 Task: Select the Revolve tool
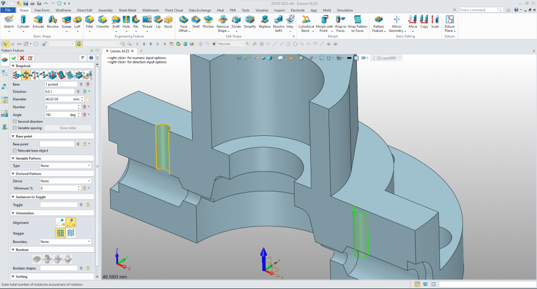click(x=53, y=21)
